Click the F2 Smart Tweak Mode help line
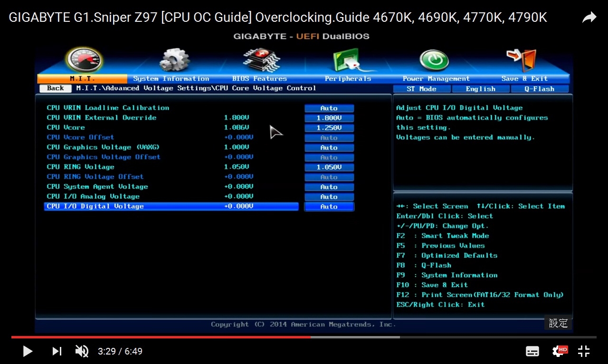608x364 pixels. pyautogui.click(x=443, y=236)
